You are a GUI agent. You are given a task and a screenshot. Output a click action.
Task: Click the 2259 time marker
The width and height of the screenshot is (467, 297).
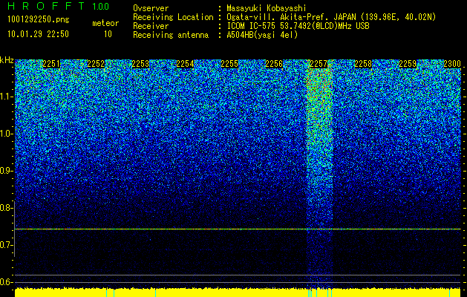pos(408,64)
